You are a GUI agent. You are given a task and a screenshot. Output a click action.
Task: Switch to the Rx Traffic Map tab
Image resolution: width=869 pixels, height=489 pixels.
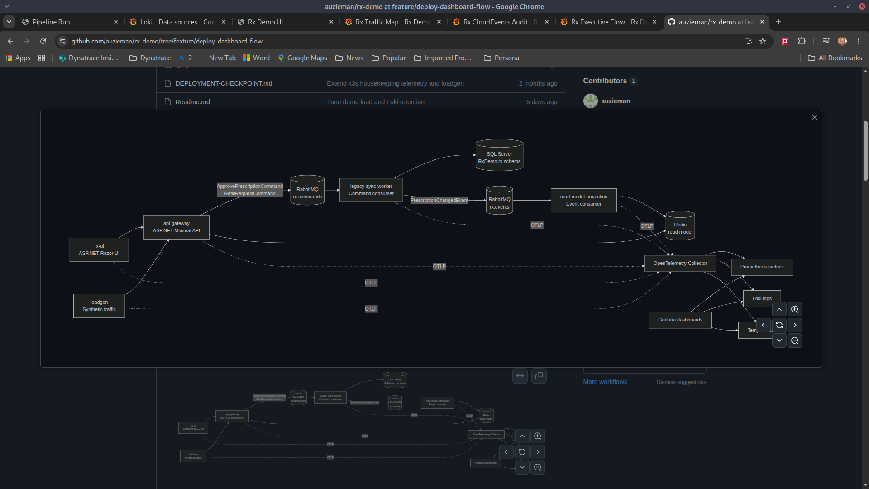click(x=388, y=22)
